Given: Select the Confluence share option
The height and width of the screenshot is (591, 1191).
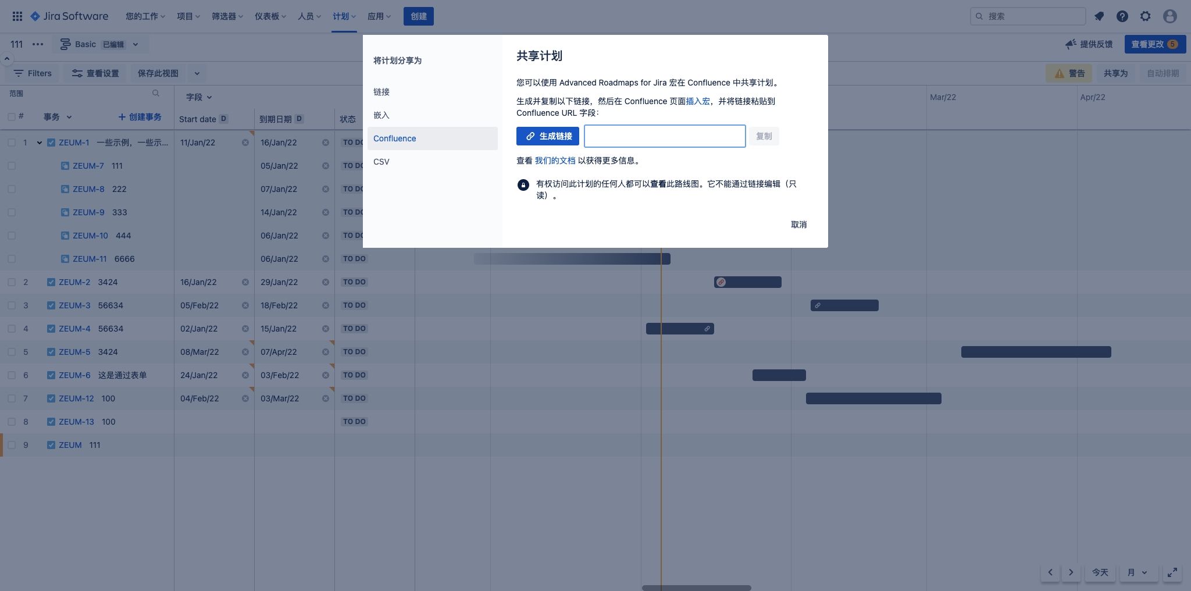Looking at the screenshot, I should tap(432, 138).
